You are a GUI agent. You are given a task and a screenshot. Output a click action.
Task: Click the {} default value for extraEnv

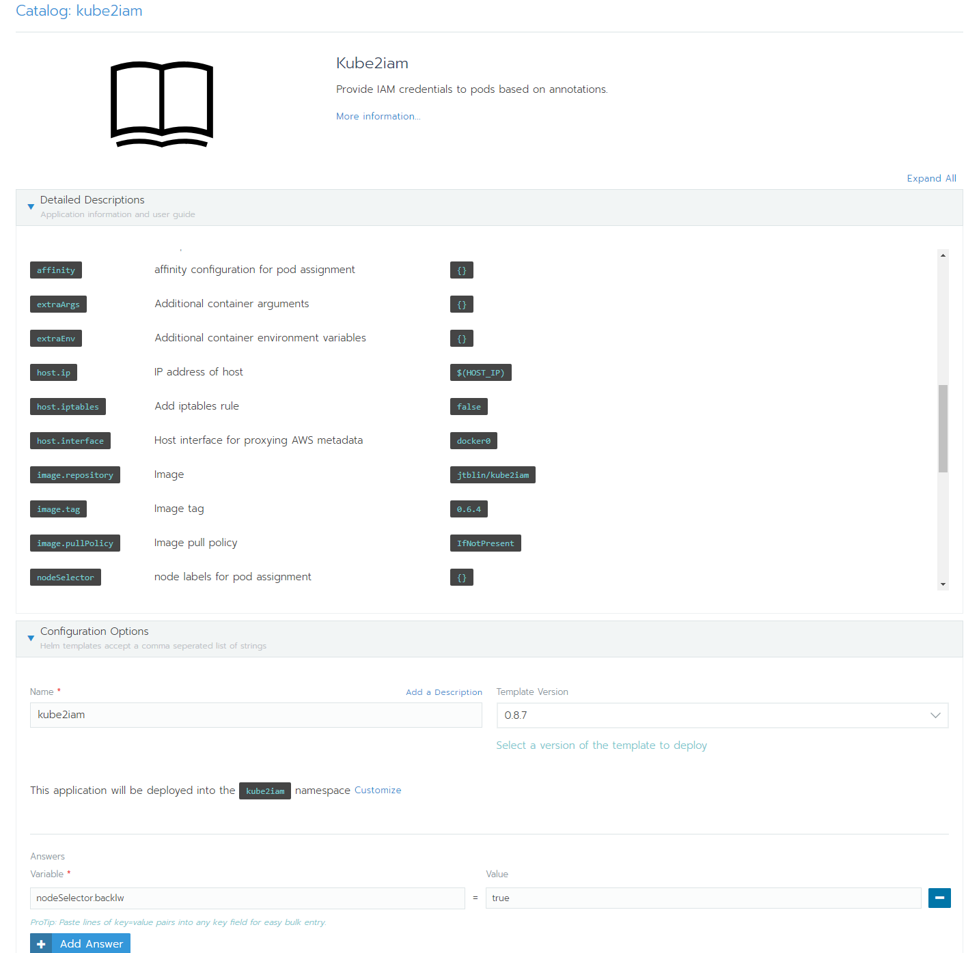click(462, 339)
